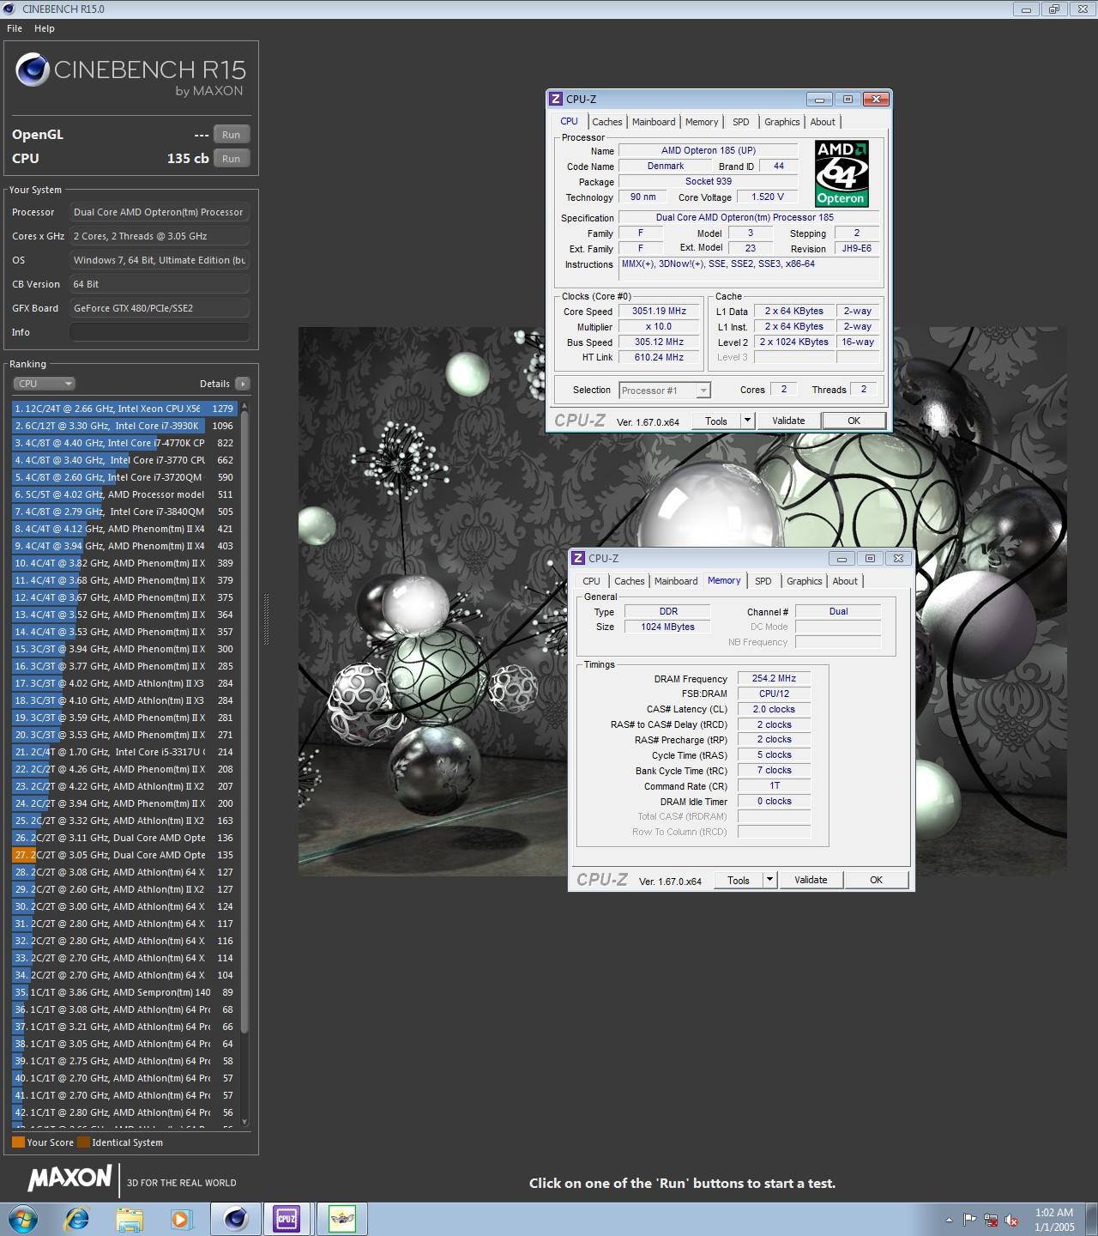Switch to SPD tab in the upper CPU-Z window
1098x1236 pixels.
coord(741,122)
